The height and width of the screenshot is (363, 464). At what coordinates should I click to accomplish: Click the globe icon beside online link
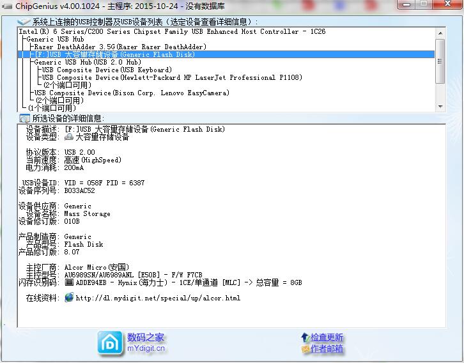69,297
